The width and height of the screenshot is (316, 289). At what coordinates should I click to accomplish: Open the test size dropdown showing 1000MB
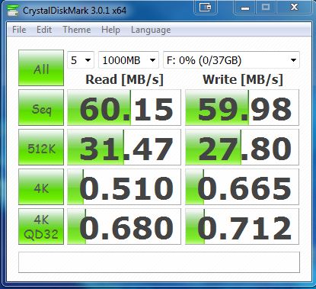[129, 60]
